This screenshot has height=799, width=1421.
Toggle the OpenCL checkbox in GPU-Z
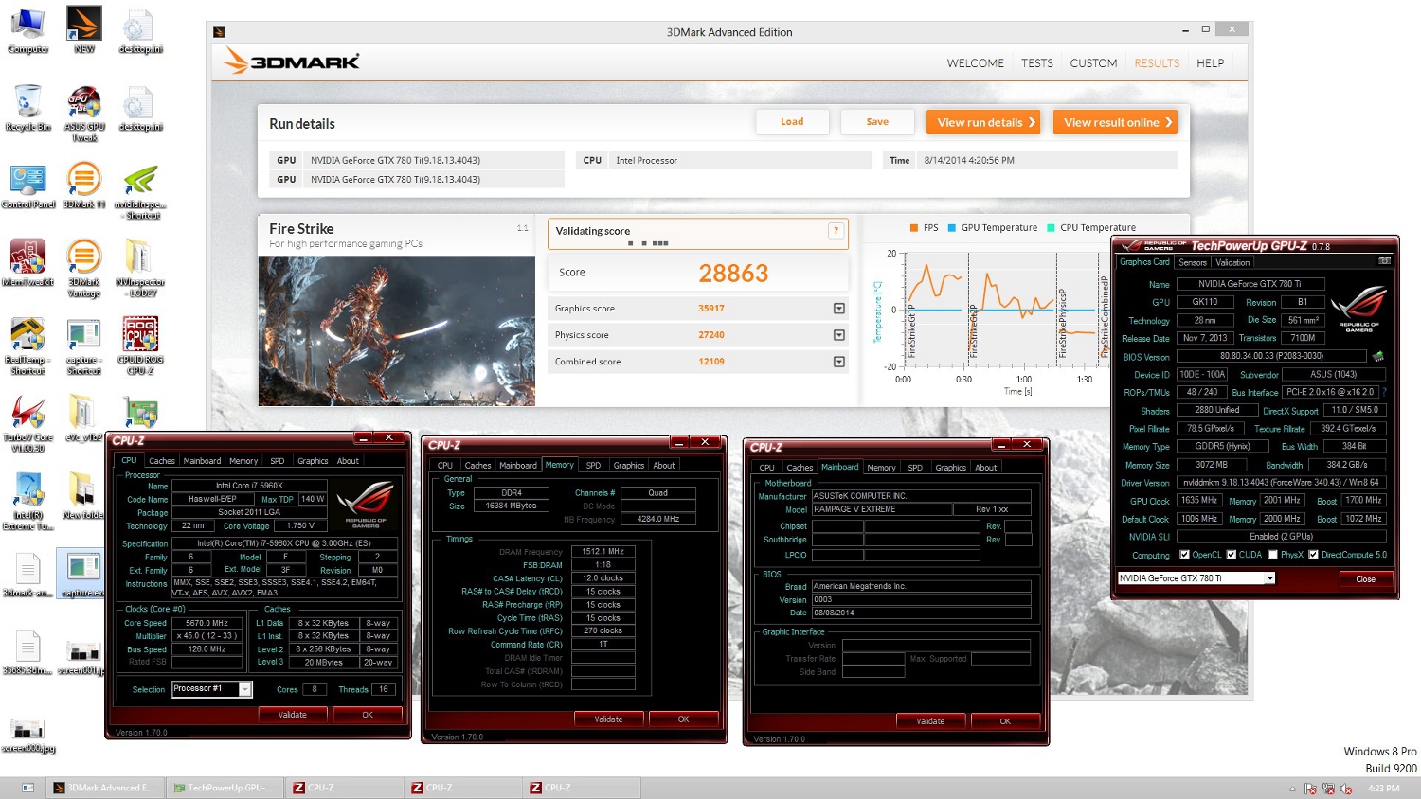[x=1184, y=555]
